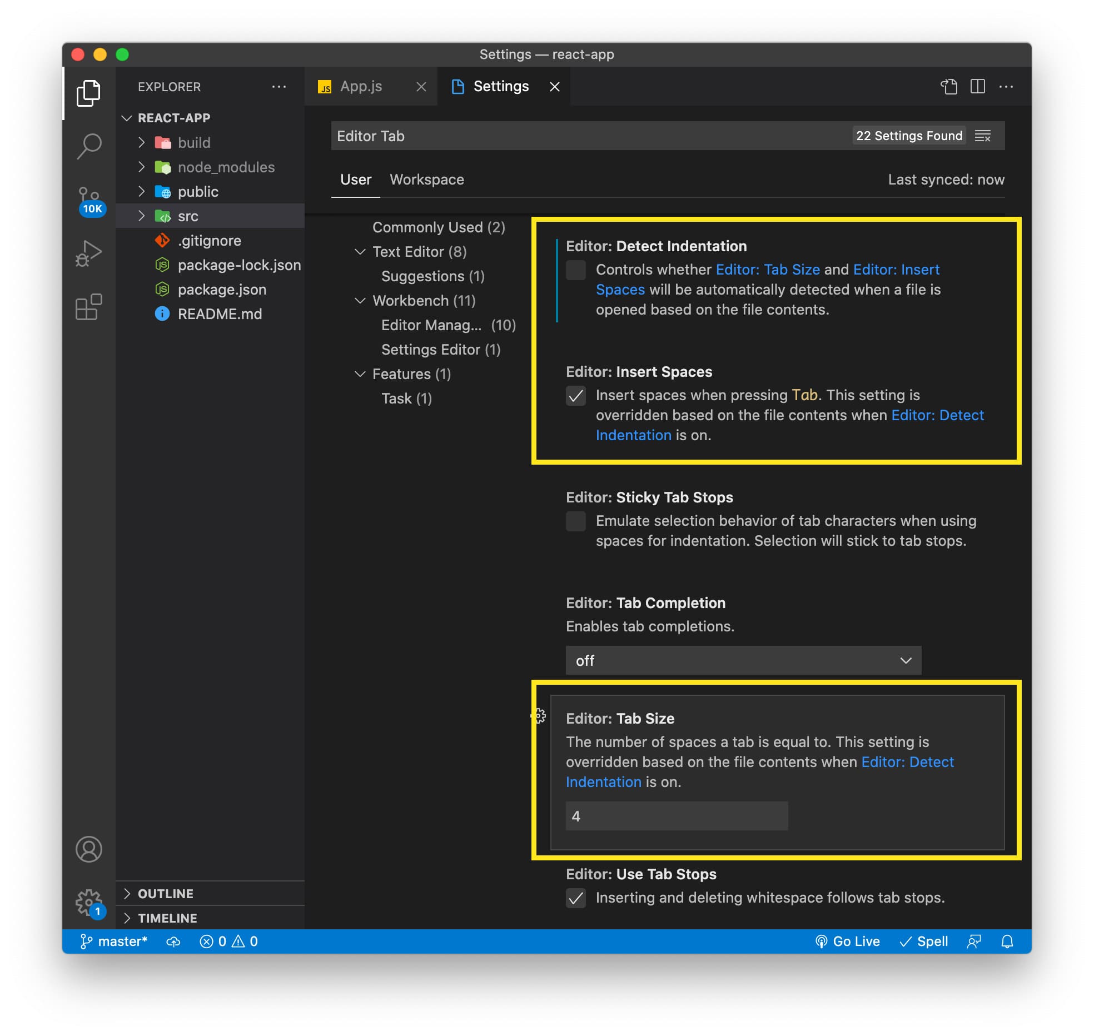Screen dimensions: 1094x1036
Task: Select the Search icon in activity bar
Action: click(x=89, y=146)
